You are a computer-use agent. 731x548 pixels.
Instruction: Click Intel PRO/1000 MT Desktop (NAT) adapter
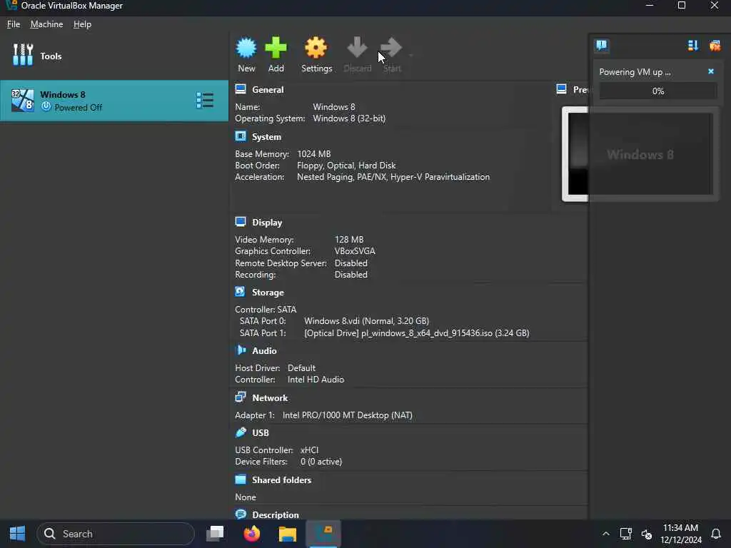point(347,415)
